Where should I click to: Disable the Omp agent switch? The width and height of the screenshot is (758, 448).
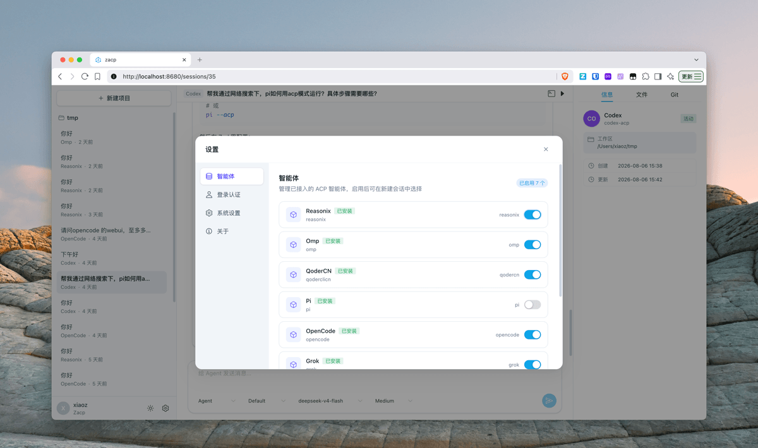point(532,245)
